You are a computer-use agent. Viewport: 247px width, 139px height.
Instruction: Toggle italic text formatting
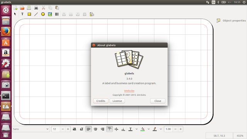[x=81, y=129]
